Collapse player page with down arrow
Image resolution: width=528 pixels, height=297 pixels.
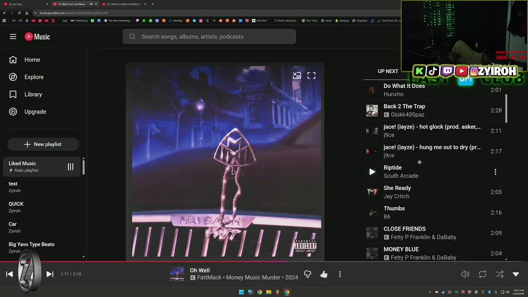(516, 274)
